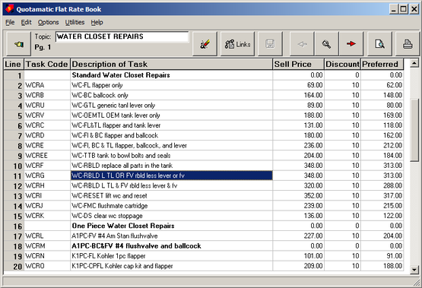Click the Discount column header
422x288 pixels.
pyautogui.click(x=342, y=65)
